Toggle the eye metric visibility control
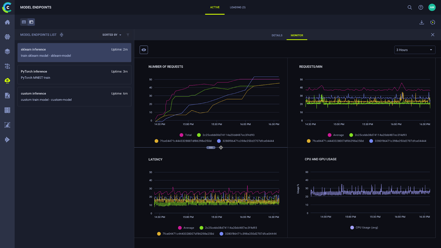 pos(144,50)
